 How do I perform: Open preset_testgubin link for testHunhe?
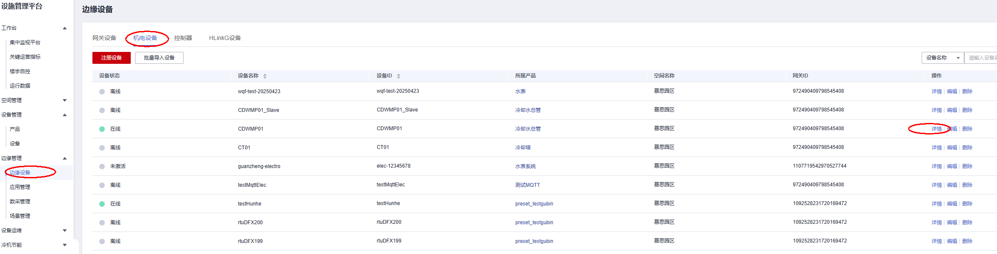[x=534, y=204]
